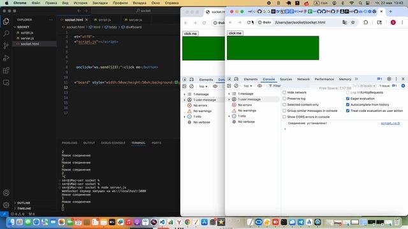Click green color swatch in board style line
The image size is (408, 229).
coord(176,82)
